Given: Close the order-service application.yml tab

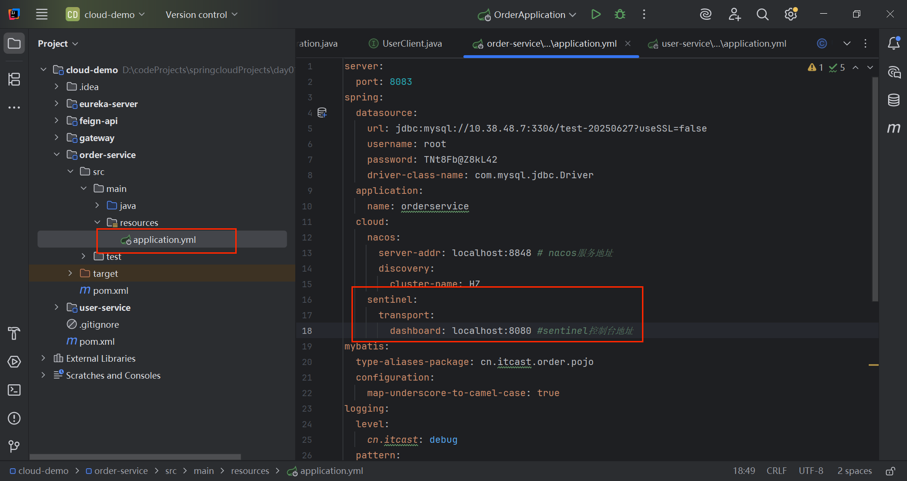Looking at the screenshot, I should click(628, 43).
